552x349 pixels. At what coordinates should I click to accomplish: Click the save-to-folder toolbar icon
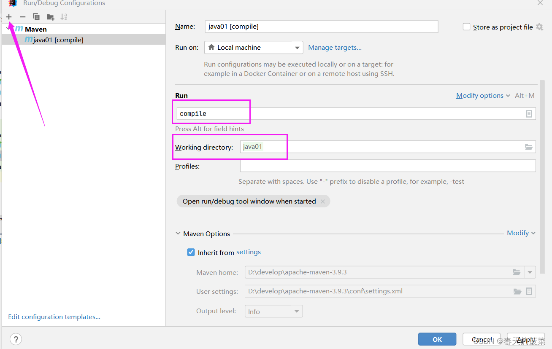[51, 17]
